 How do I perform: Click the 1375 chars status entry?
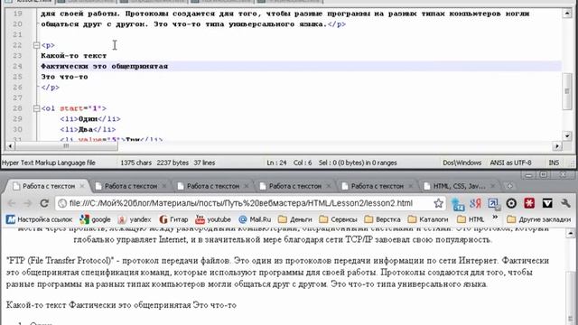136,162
